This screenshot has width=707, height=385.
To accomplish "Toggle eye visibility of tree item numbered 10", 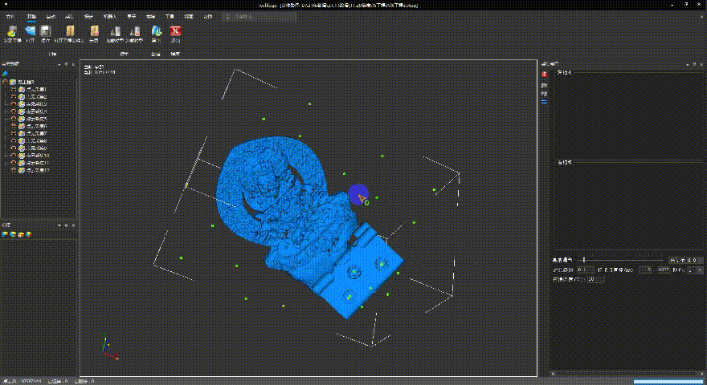I will pos(14,156).
